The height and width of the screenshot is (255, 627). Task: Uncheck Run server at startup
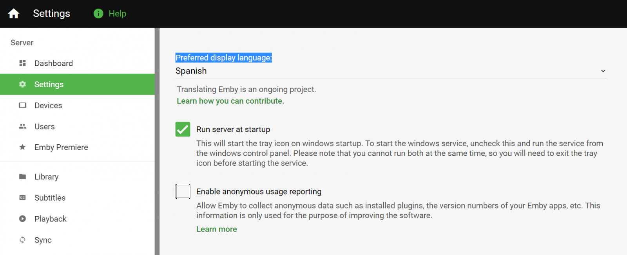click(183, 129)
